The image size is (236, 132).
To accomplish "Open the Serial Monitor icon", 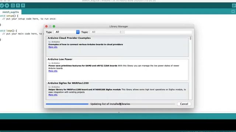I will pyautogui.click(x=234, y=6).
